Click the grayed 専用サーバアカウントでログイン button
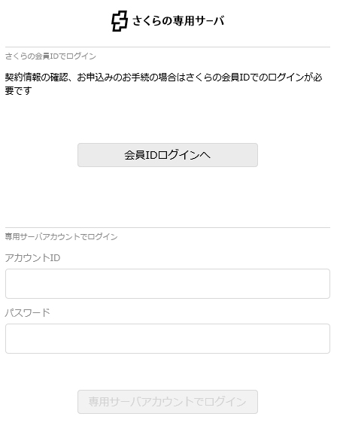 point(168,402)
